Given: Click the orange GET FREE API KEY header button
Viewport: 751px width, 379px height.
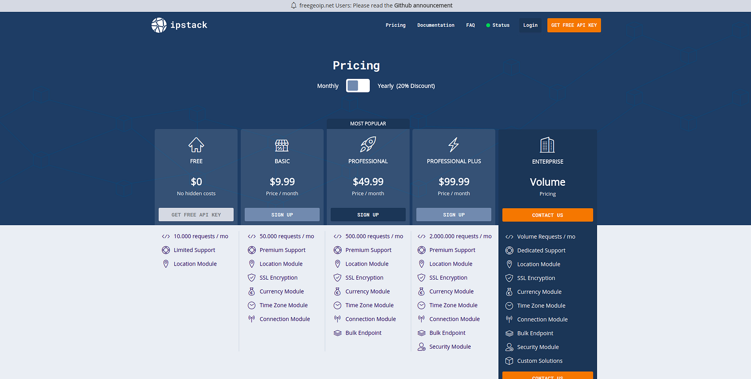Looking at the screenshot, I should (574, 25).
